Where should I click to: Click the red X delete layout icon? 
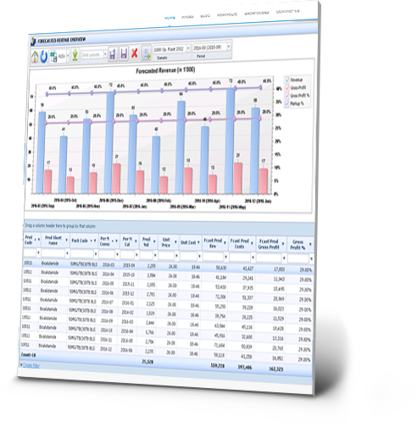click(x=135, y=53)
